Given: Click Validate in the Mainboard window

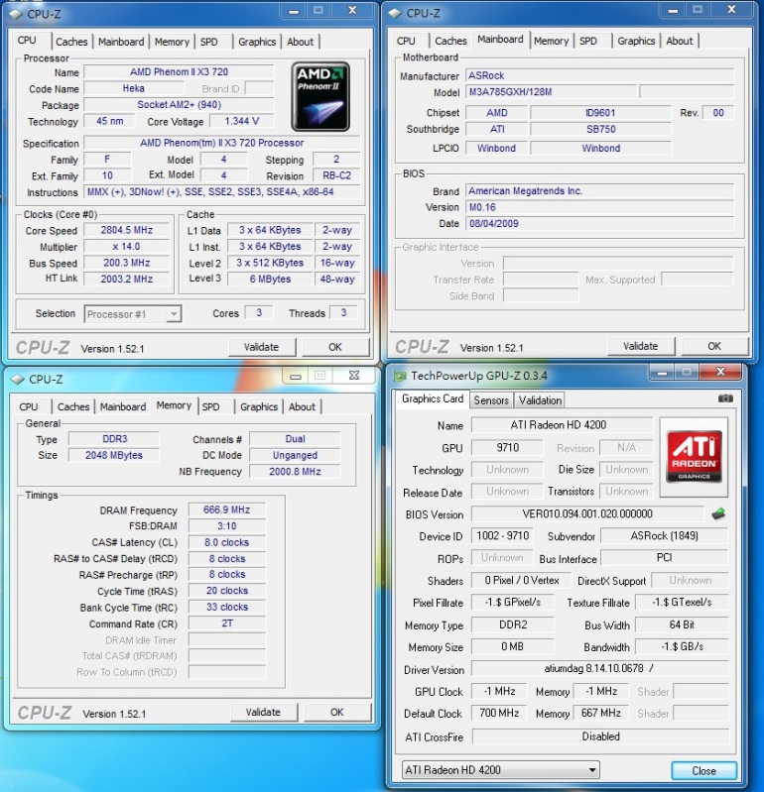Looking at the screenshot, I should pyautogui.click(x=641, y=346).
